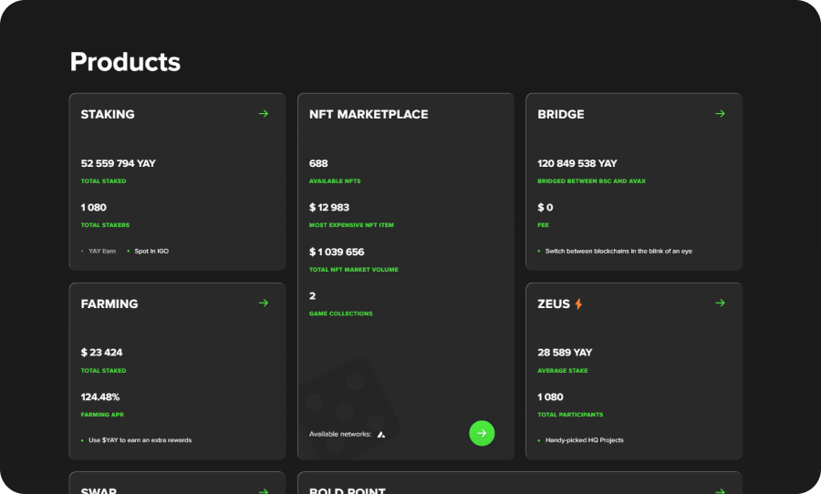The image size is (821, 494).
Task: Open the Bold Point card arrow
Action: [720, 491]
